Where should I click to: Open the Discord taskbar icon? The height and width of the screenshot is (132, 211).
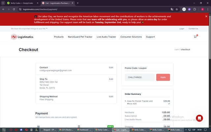tap(21, 130)
